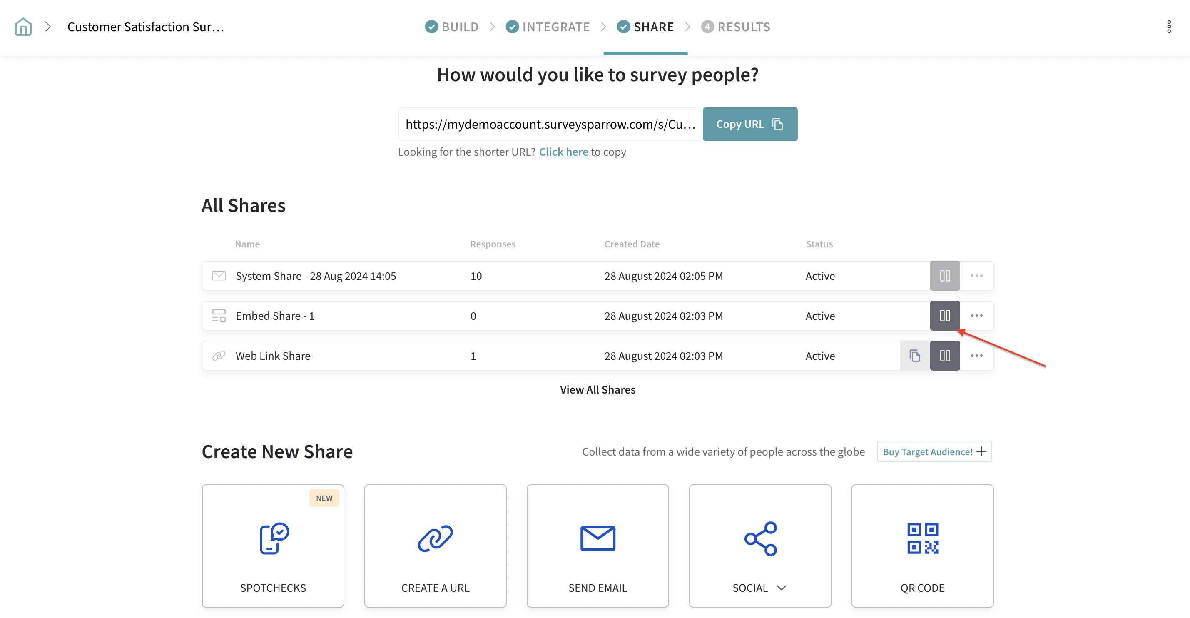Click the home icon in breadcrumb
The height and width of the screenshot is (618, 1190).
[x=23, y=27]
